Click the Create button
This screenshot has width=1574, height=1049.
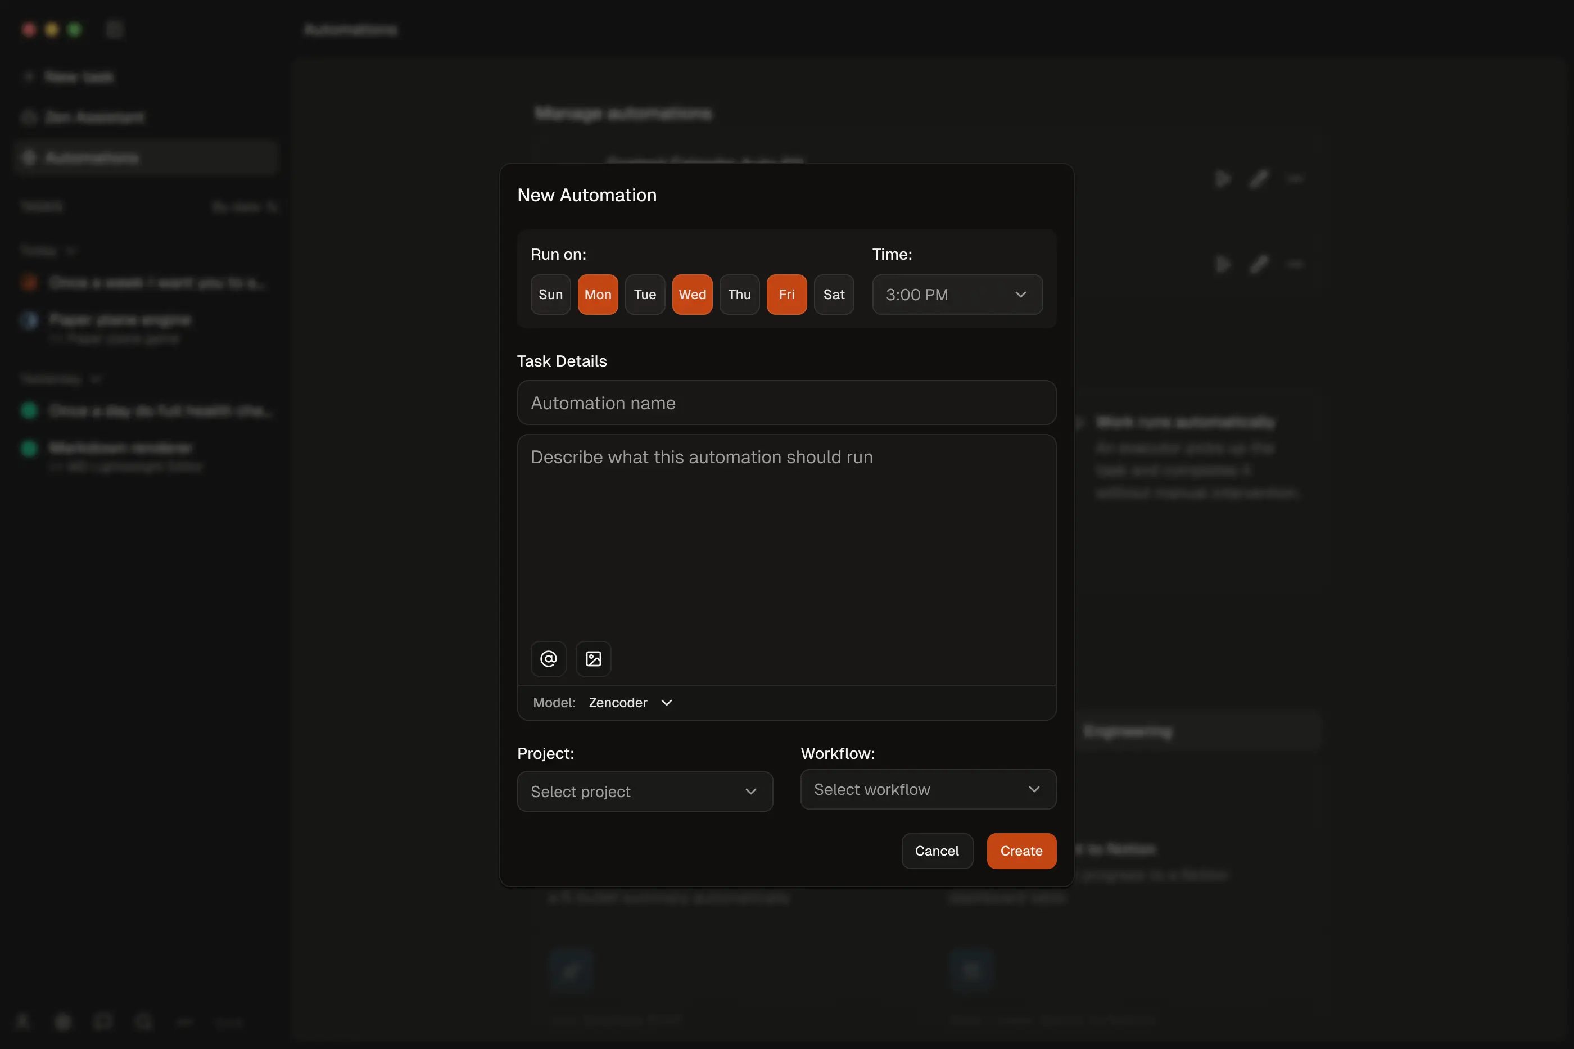[x=1021, y=851]
